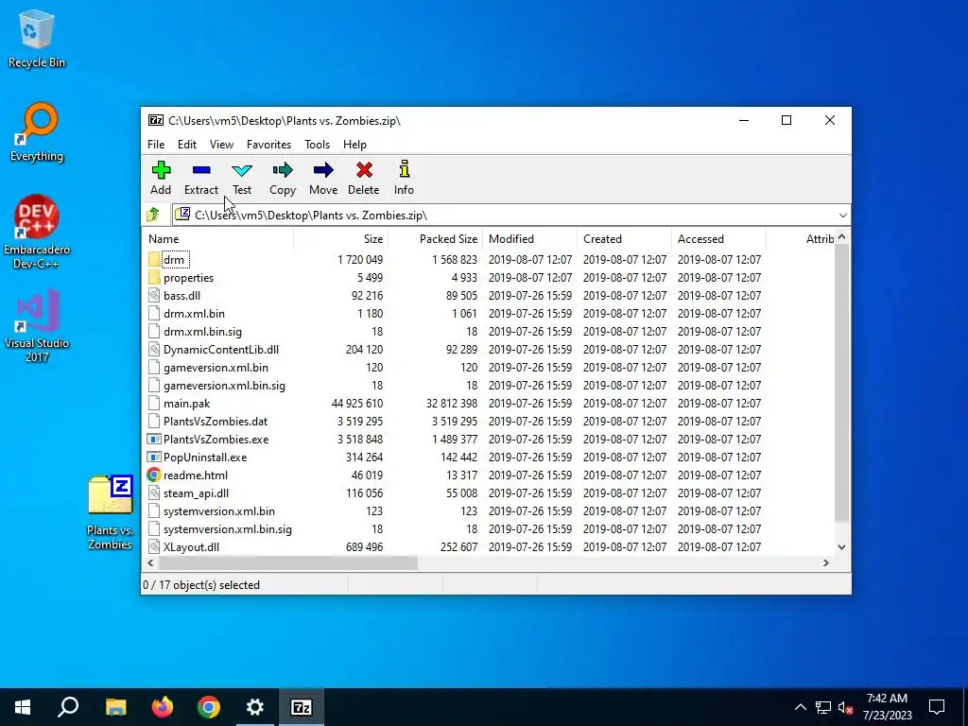Select the drm folder icon
Image resolution: width=968 pixels, height=726 pixels.
pyautogui.click(x=154, y=259)
